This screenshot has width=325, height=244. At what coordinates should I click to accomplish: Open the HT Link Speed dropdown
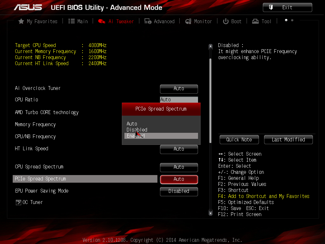(179, 149)
